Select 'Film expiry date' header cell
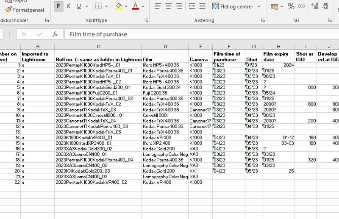The height and width of the screenshot is (219, 339). 278,56
